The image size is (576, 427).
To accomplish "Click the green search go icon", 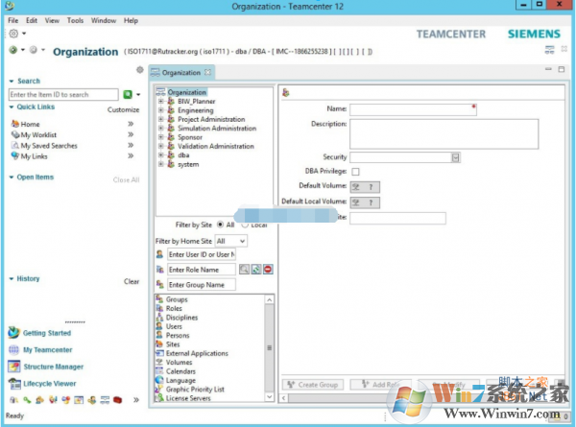I will (128, 94).
